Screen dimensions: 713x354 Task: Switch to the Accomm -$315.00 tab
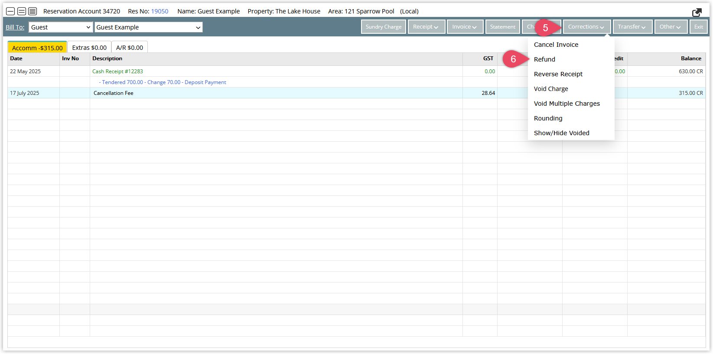click(37, 48)
